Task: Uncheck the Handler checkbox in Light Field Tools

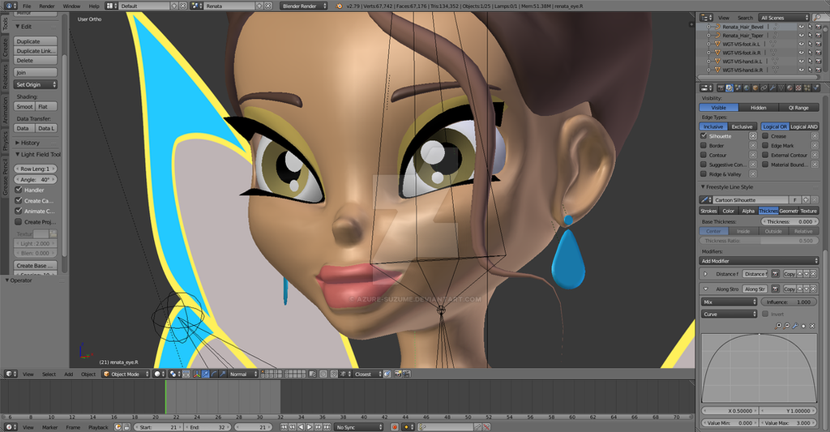Action: pos(19,190)
